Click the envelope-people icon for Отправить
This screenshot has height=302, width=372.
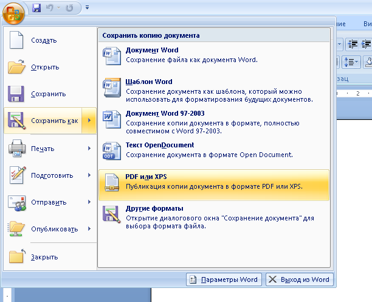tap(16, 203)
